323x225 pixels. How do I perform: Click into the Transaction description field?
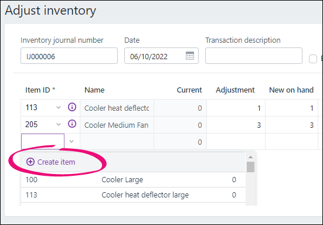pyautogui.click(x=254, y=56)
